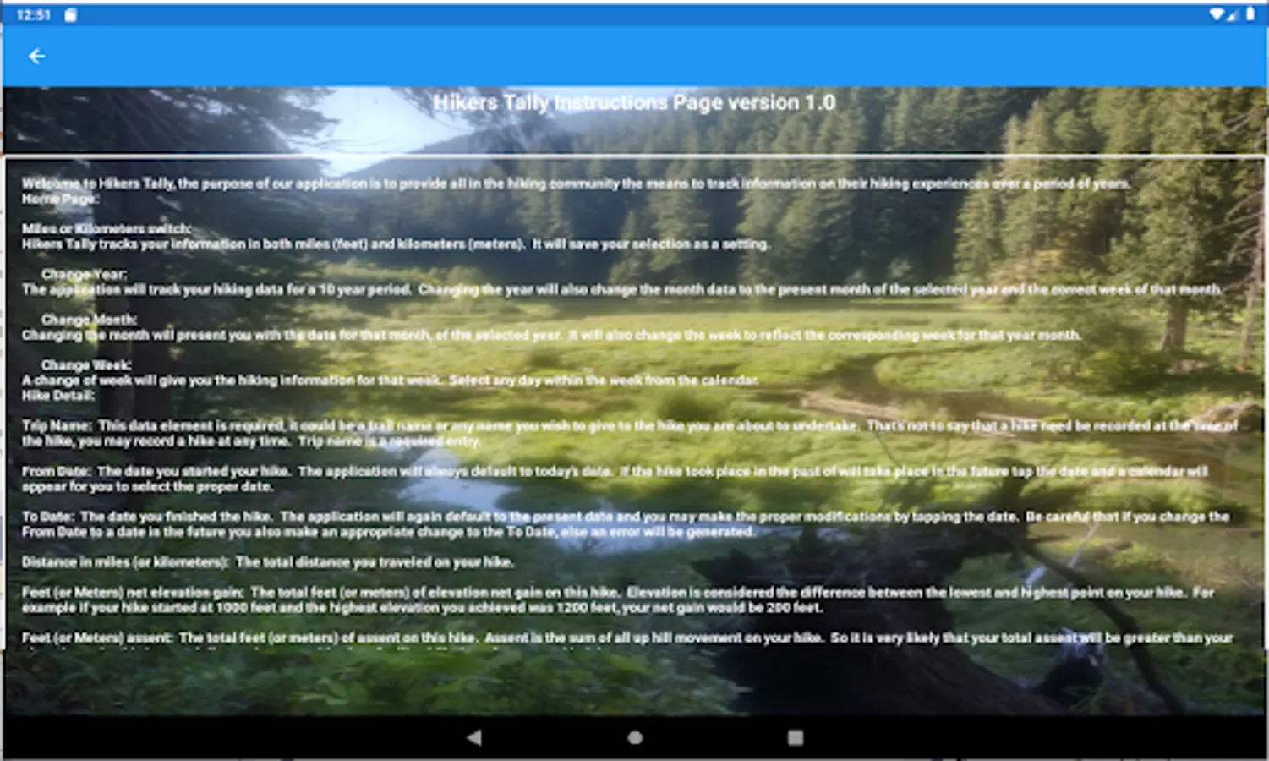Tap 'Changing the month will present you' line
The image size is (1269, 761).
pyautogui.click(x=551, y=336)
